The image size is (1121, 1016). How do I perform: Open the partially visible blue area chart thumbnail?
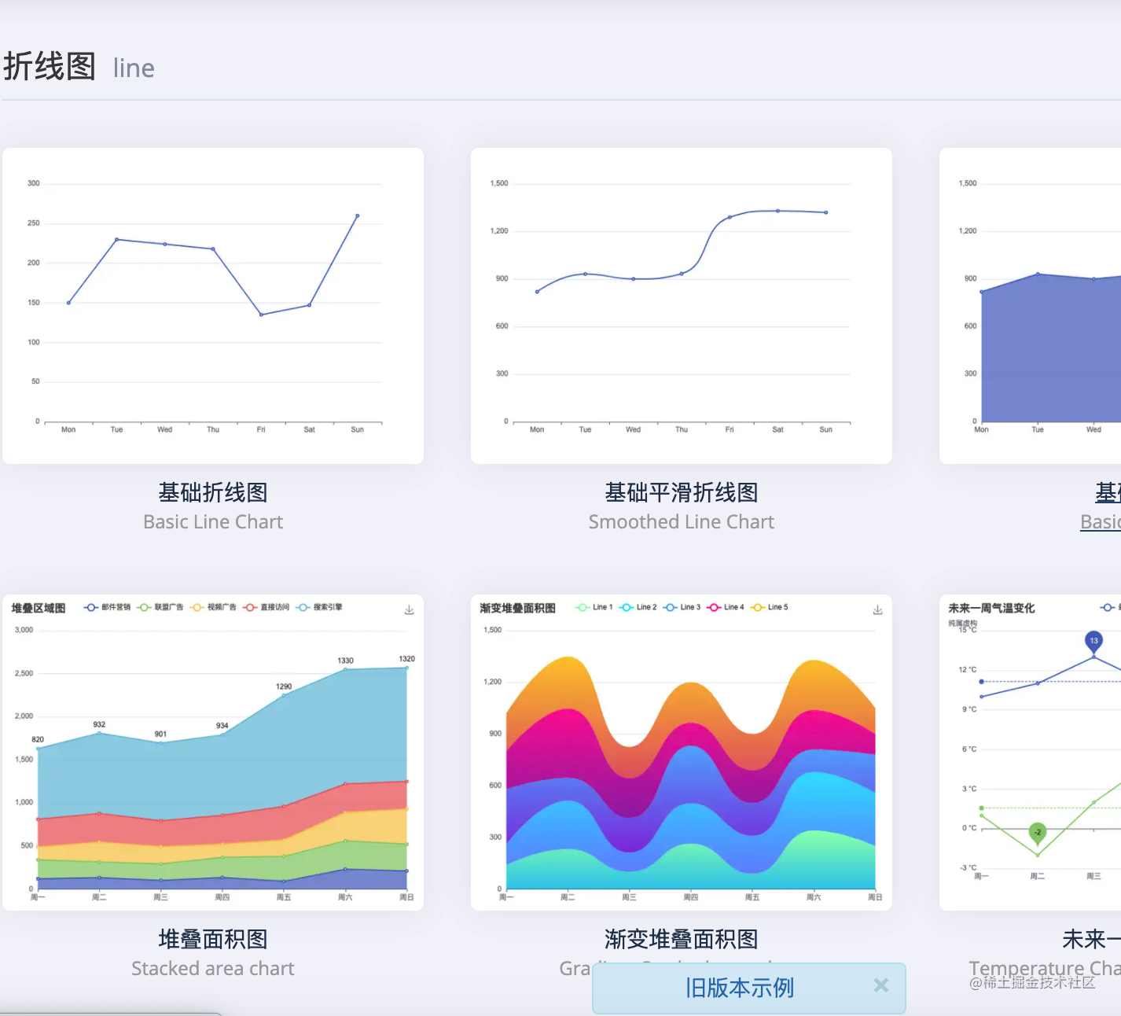pyautogui.click(x=1030, y=306)
